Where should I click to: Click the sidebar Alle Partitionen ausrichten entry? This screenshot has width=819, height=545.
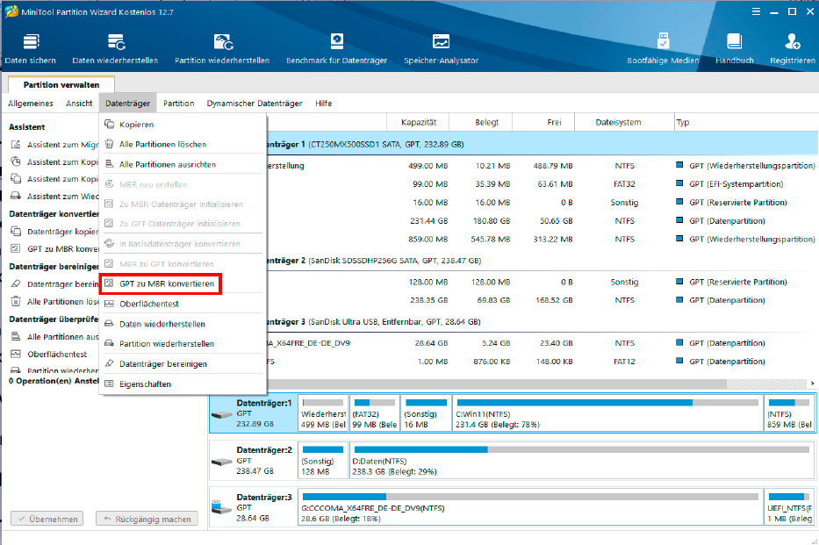[54, 337]
